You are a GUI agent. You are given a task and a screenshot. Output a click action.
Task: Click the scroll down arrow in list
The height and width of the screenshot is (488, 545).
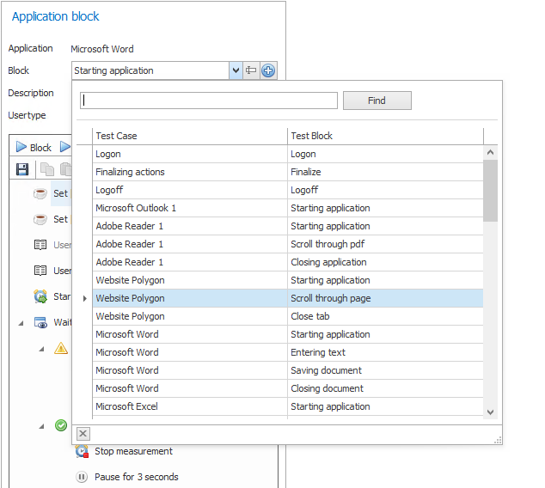point(490,412)
